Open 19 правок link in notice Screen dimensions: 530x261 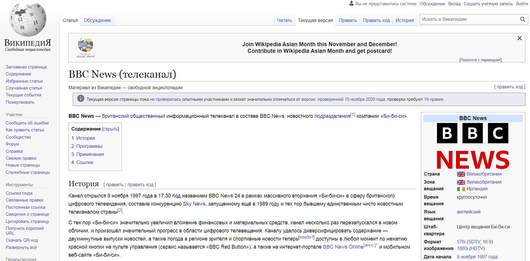pos(434,99)
